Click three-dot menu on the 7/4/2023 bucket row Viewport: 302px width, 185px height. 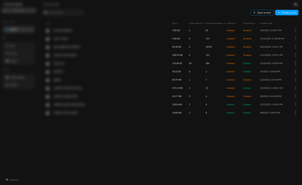[x=295, y=72]
